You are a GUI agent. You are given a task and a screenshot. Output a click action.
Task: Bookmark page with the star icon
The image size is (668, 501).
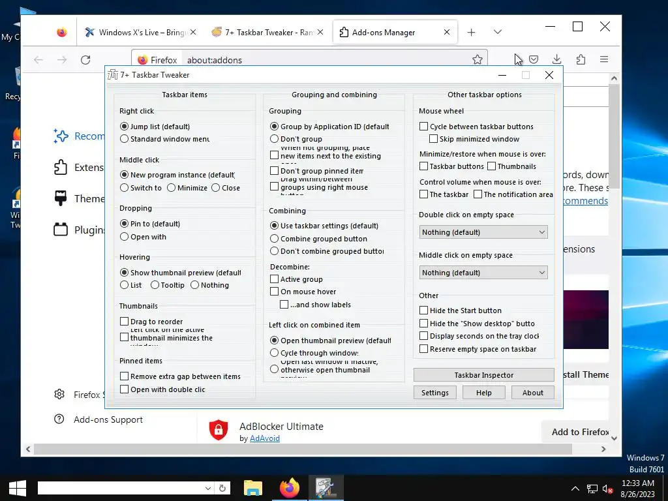tap(477, 59)
